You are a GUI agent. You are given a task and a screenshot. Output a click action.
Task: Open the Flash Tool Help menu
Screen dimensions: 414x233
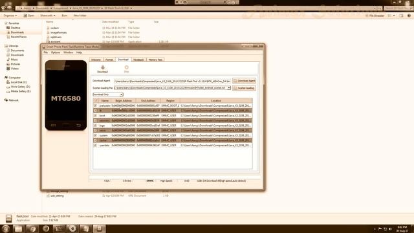tap(79, 52)
